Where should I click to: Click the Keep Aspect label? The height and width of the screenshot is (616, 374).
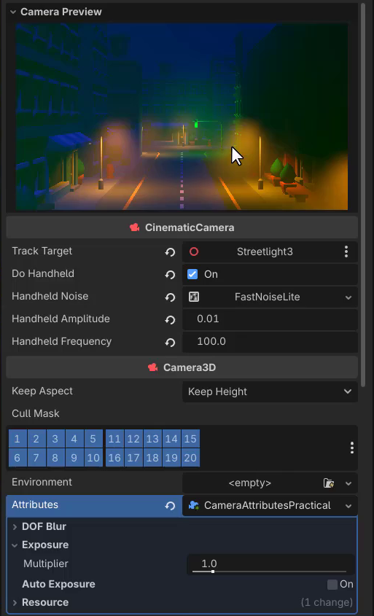click(x=42, y=391)
